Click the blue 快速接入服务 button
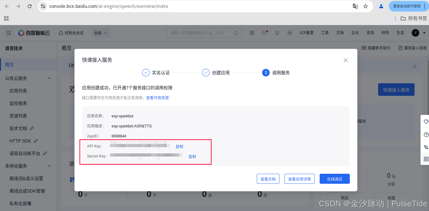Screen dimensions: 429x211 pos(396,90)
